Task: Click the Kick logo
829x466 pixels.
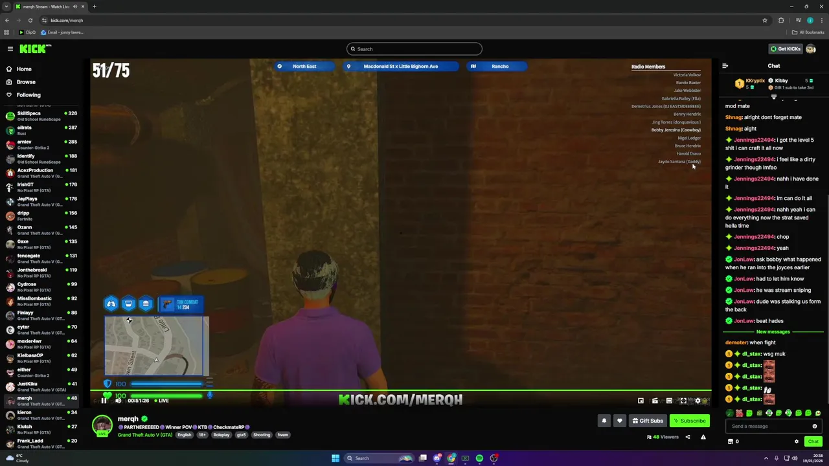Action: [35, 49]
